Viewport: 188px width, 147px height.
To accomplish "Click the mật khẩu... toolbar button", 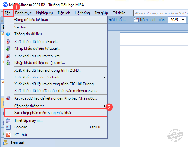I will tap(118, 20).
